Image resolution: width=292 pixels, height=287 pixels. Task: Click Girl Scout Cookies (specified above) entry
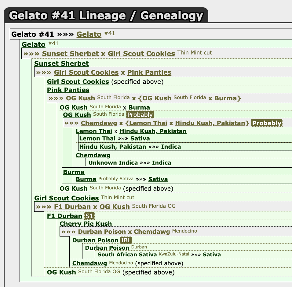click(x=78, y=82)
